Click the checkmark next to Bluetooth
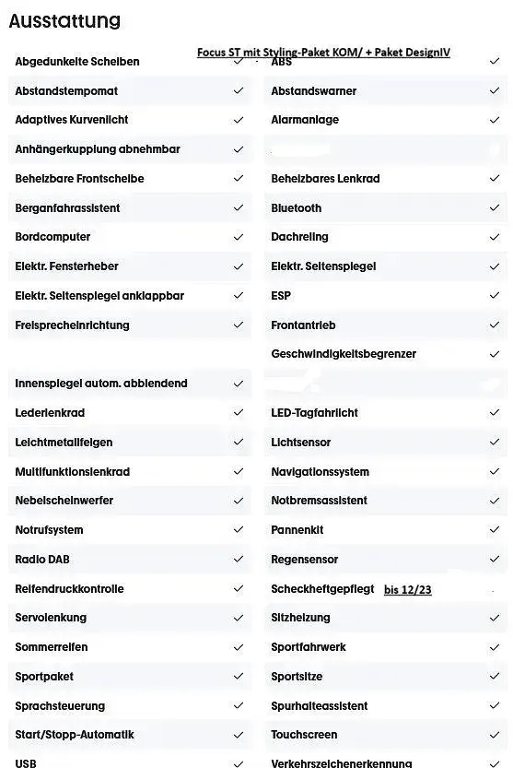The width and height of the screenshot is (513, 768). [495, 207]
